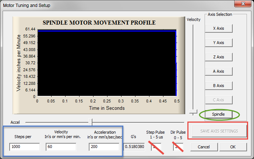Click the Steps per input field
The width and height of the screenshot is (254, 159).
(24, 147)
